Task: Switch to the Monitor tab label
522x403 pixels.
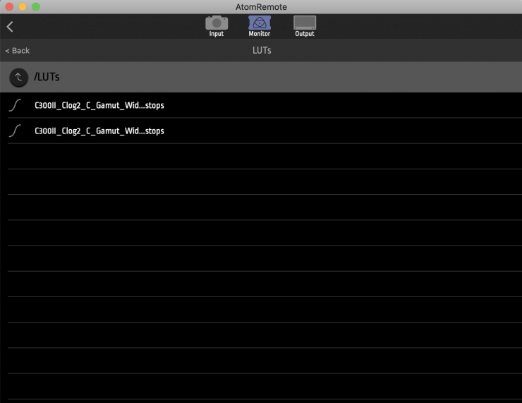Action: pos(260,34)
